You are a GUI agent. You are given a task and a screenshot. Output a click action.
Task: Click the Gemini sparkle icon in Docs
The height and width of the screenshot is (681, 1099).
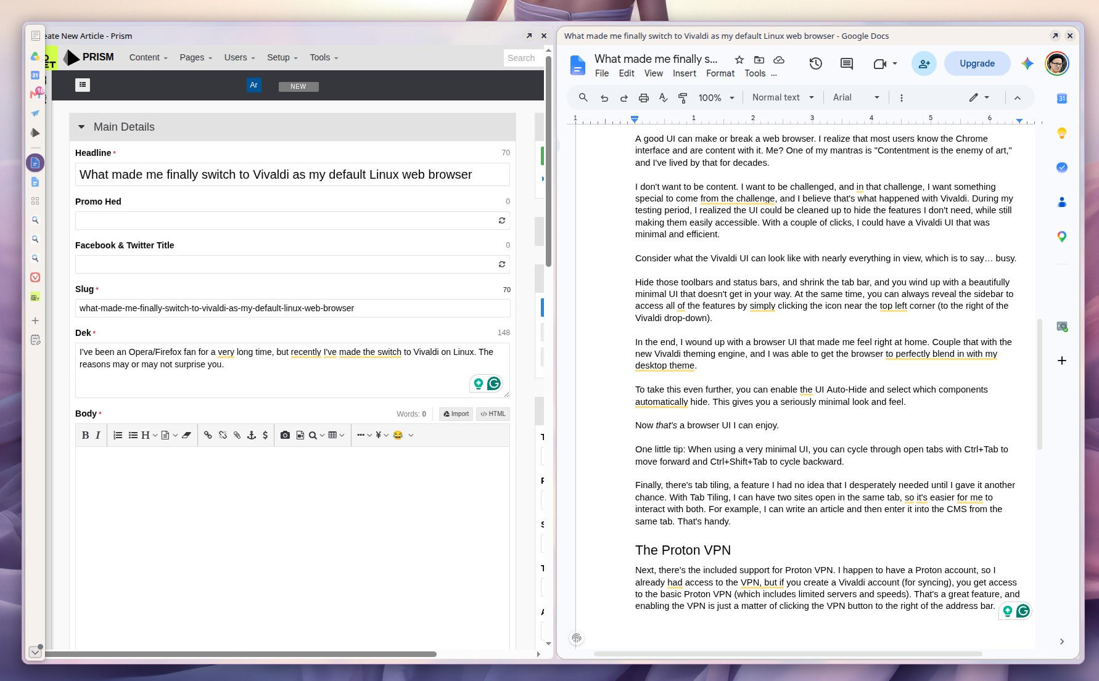pos(1027,63)
